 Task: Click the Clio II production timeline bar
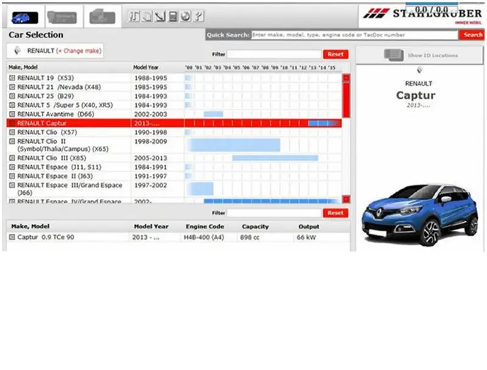[234, 145]
